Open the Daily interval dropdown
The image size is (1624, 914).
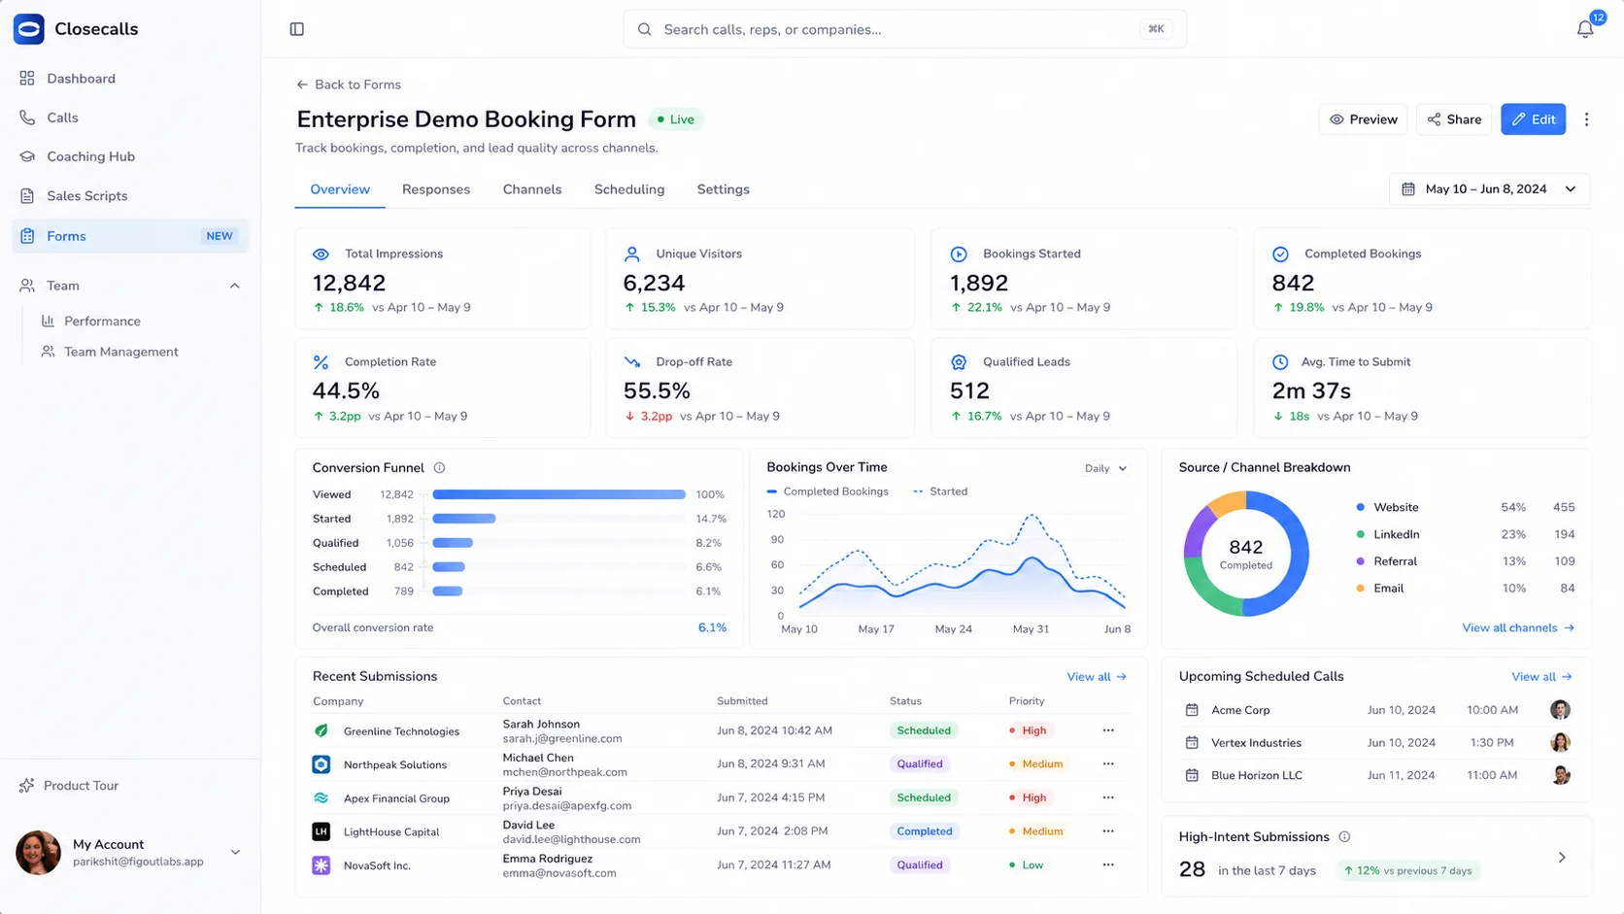click(x=1105, y=468)
